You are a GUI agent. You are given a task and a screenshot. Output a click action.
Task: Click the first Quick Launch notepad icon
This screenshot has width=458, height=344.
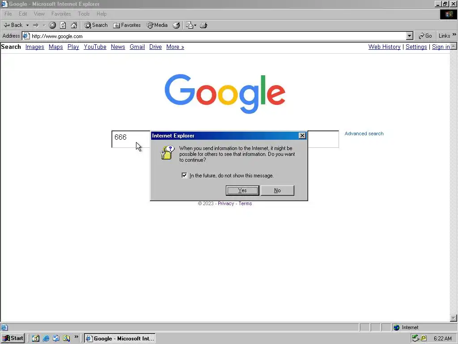point(35,338)
